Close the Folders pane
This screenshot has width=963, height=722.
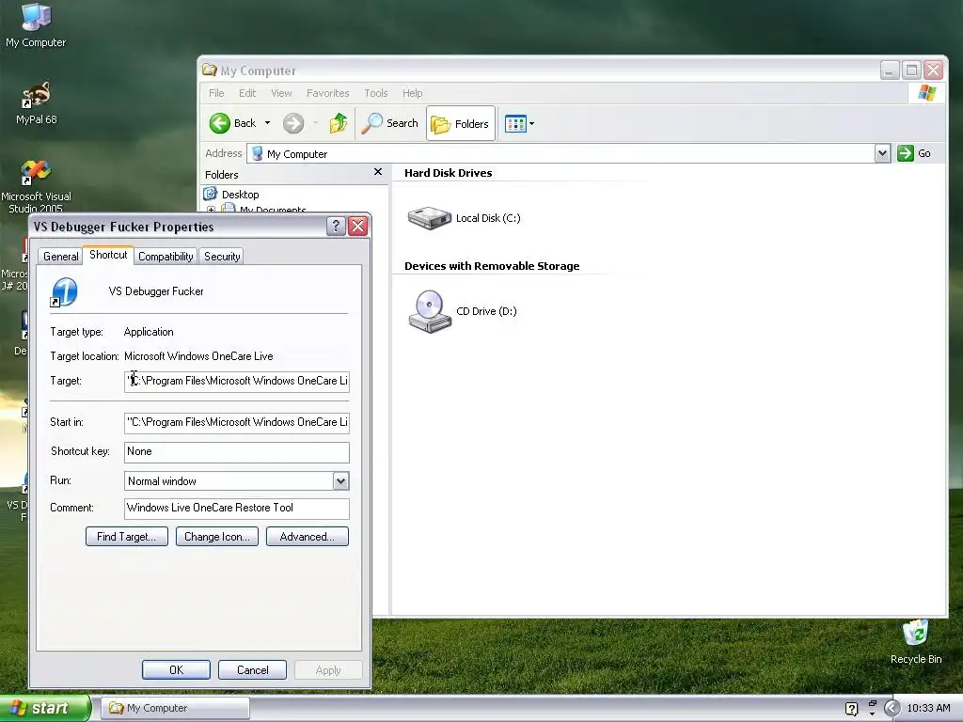(378, 173)
